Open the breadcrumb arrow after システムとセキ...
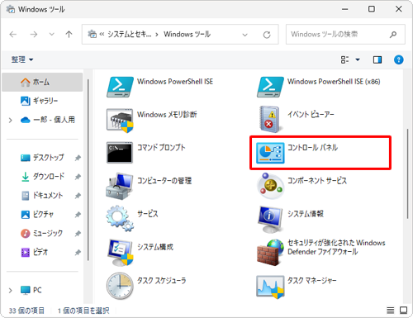Screen dimensions: 413x318 tap(157, 35)
